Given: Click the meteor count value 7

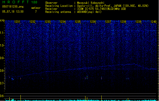Looking at the screenshot, I should [x=36, y=12].
